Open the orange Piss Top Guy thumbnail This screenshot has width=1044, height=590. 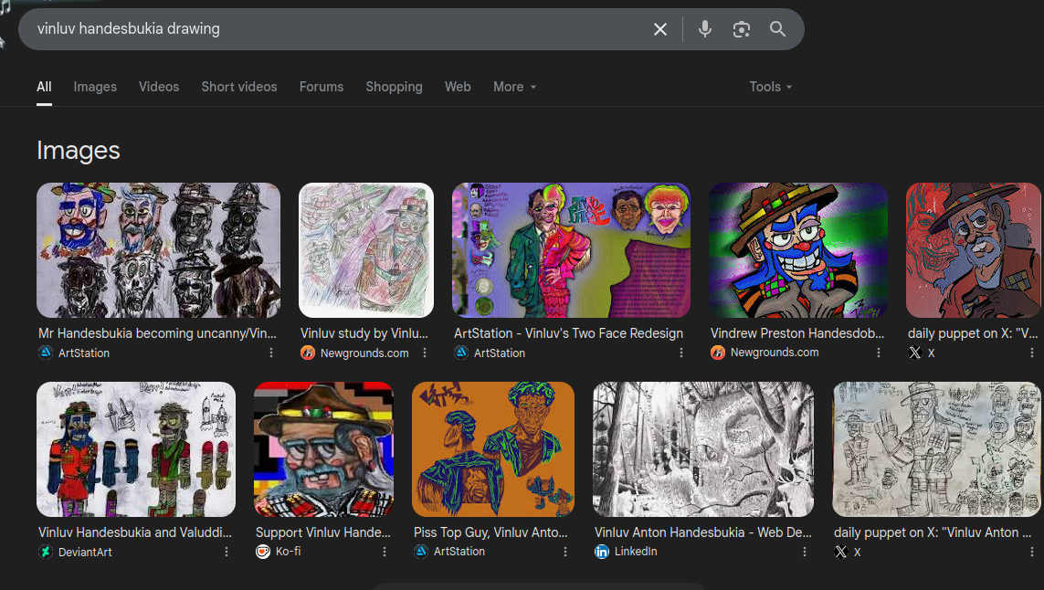tap(493, 449)
